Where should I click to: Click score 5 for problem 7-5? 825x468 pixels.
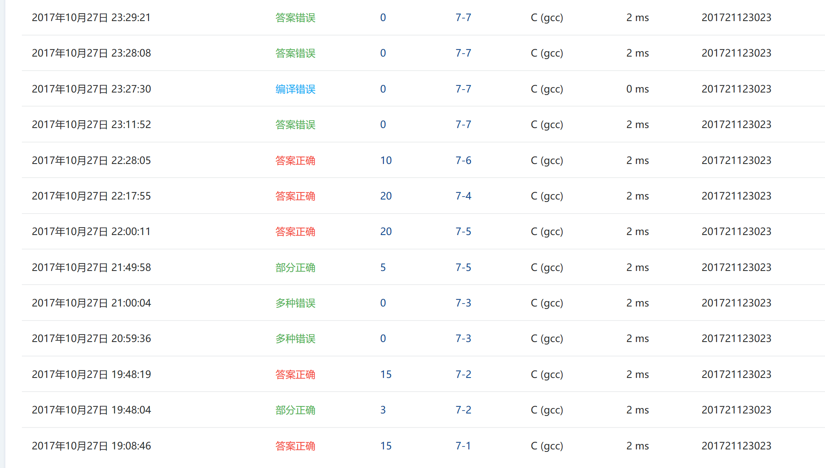pyautogui.click(x=383, y=267)
